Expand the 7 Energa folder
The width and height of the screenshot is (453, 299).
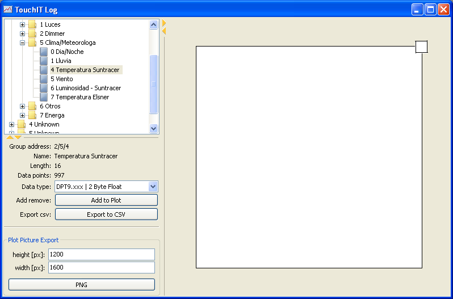23,115
